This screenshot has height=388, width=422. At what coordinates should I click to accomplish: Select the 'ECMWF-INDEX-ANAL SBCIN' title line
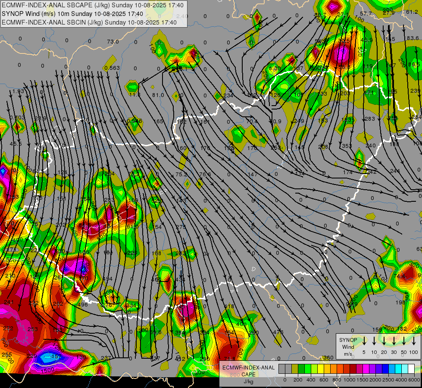[89, 22]
